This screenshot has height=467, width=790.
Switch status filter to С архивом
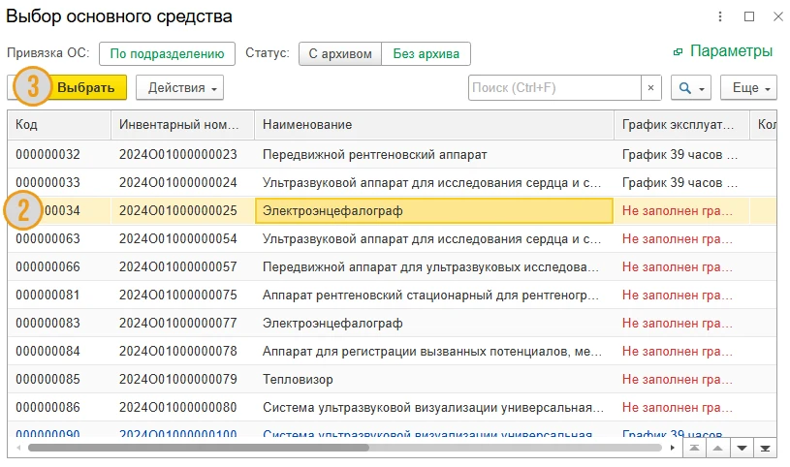[340, 53]
